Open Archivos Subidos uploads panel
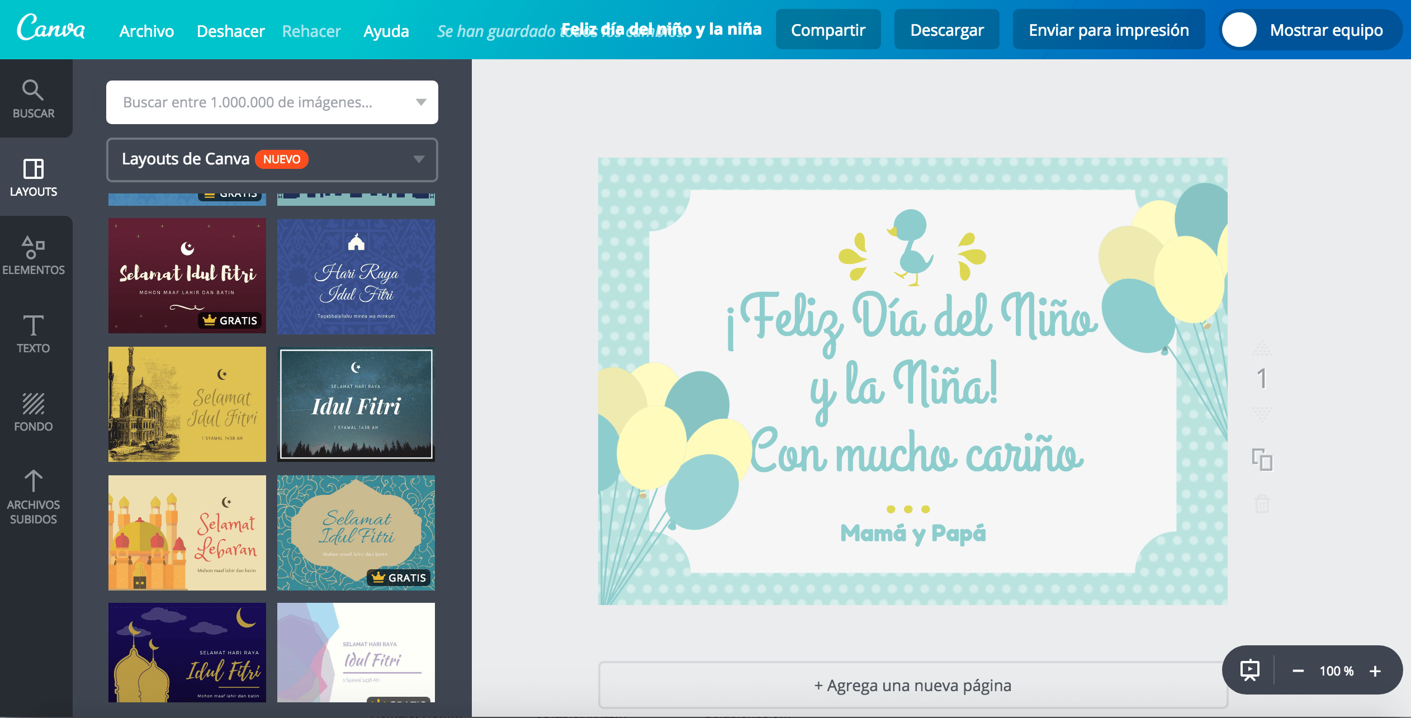The image size is (1411, 718). pyautogui.click(x=34, y=497)
